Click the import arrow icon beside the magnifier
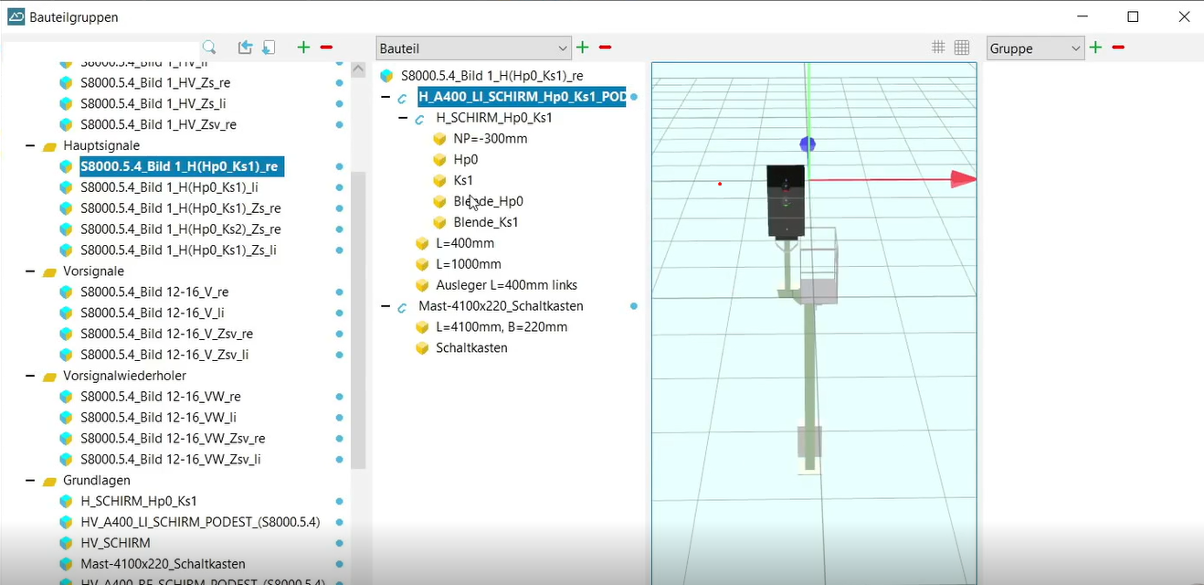This screenshot has height=585, width=1204. point(245,48)
